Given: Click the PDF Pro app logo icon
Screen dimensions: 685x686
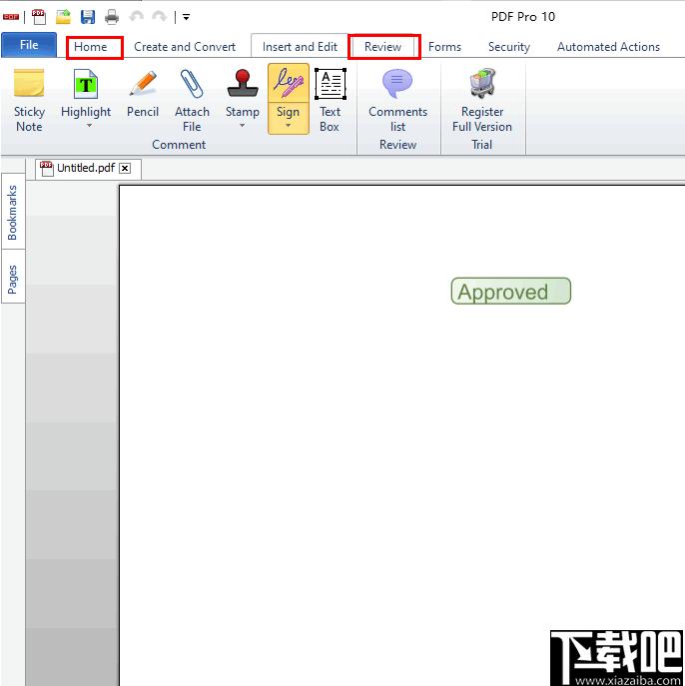Looking at the screenshot, I should tap(11, 17).
